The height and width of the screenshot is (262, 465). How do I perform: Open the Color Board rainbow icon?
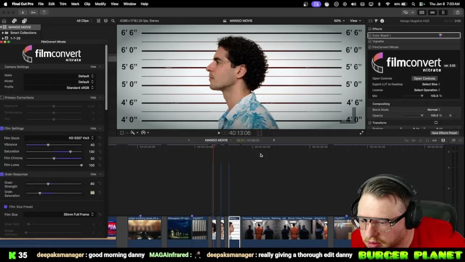tap(440, 35)
